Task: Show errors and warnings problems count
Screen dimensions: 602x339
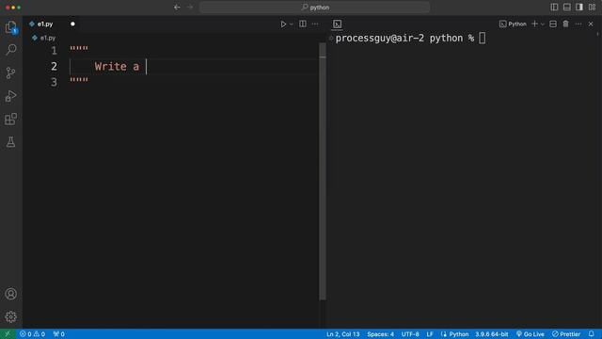Action: coord(32,334)
